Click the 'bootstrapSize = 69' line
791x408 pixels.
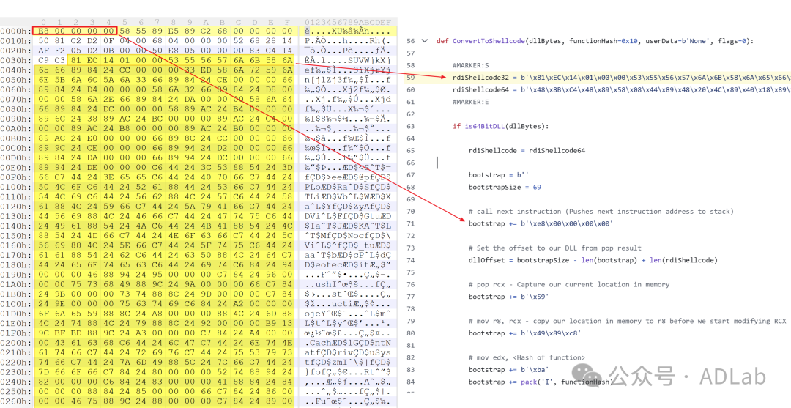[505, 187]
